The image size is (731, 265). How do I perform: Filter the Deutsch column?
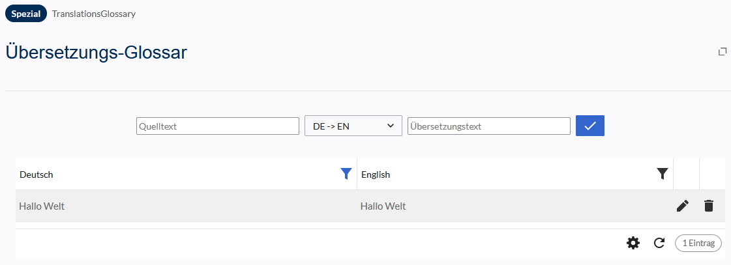click(x=346, y=174)
